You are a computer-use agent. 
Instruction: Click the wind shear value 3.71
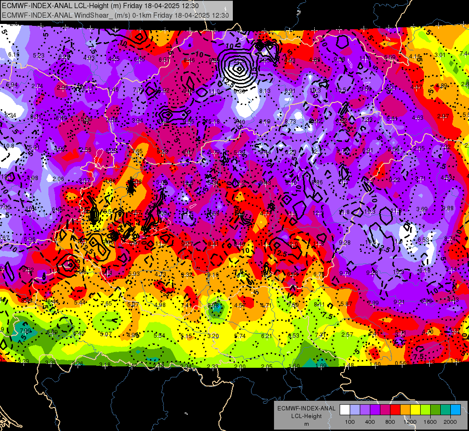(x=420, y=179)
